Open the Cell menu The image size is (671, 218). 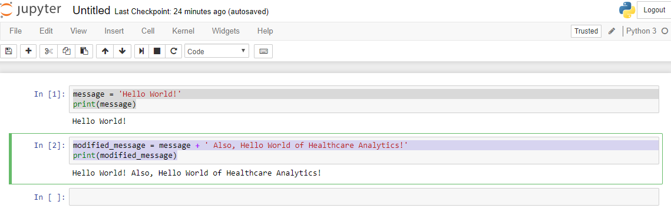coord(148,31)
